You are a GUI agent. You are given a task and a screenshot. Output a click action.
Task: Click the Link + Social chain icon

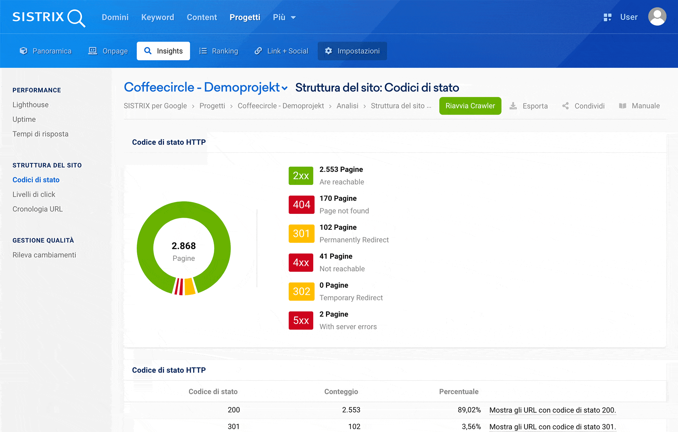(258, 51)
